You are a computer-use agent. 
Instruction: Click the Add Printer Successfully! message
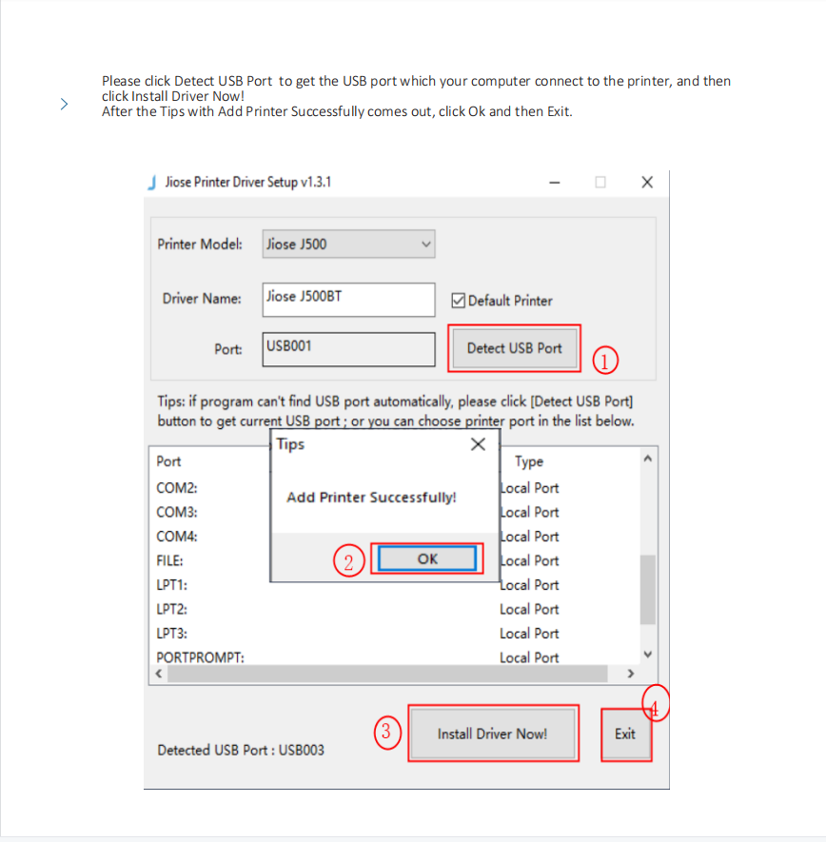(x=371, y=498)
